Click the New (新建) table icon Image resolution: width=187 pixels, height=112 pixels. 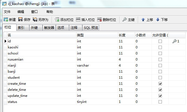pyautogui.click(x=6, y=20)
